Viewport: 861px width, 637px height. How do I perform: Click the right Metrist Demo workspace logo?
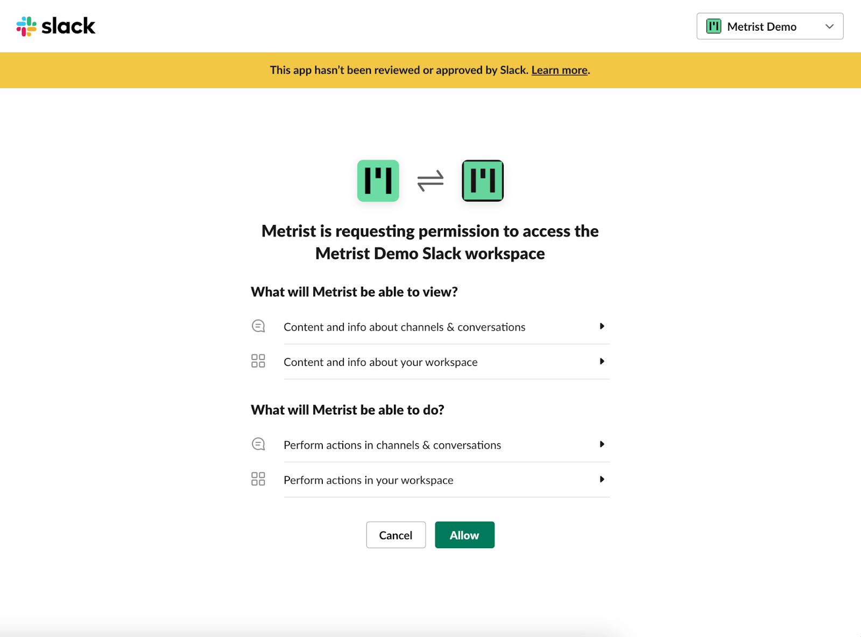pyautogui.click(x=483, y=181)
